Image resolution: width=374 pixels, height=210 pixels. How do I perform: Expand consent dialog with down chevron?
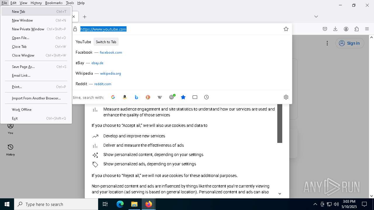pyautogui.click(x=280, y=194)
